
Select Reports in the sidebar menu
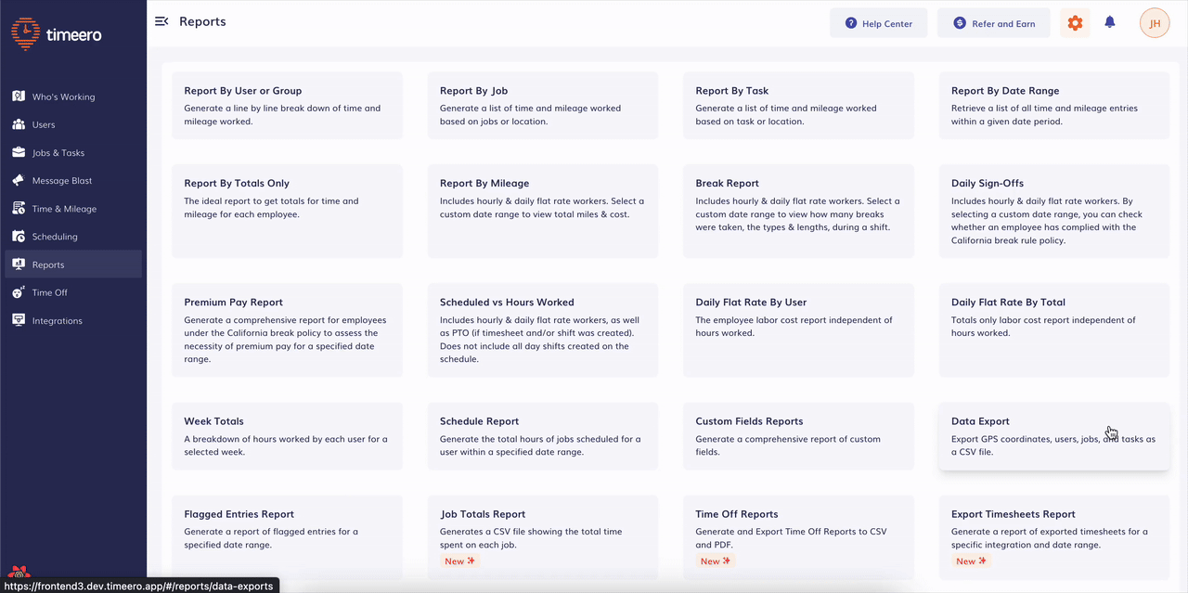click(48, 264)
